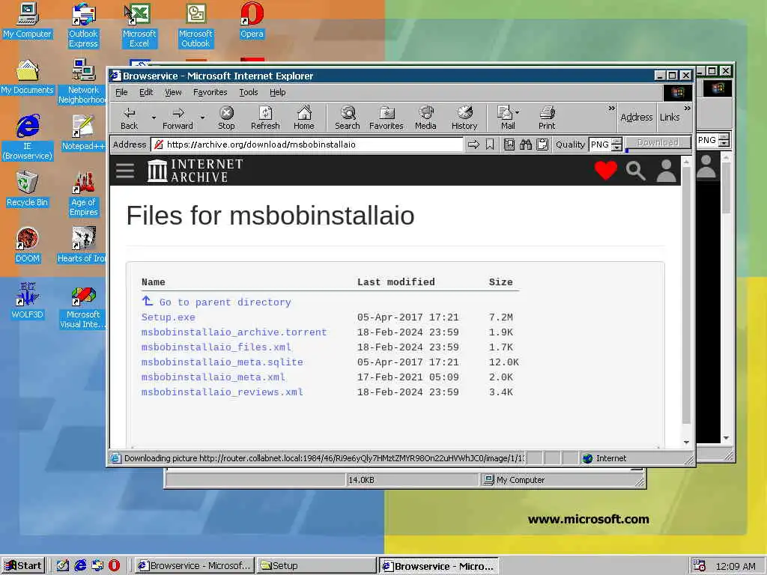Click the Internet Archive logo

tap(195, 171)
